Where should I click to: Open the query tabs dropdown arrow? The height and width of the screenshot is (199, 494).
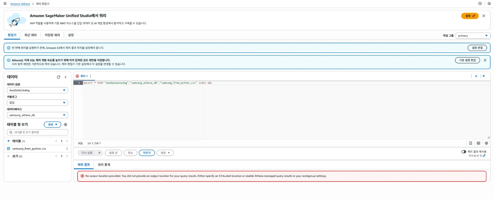point(484,76)
